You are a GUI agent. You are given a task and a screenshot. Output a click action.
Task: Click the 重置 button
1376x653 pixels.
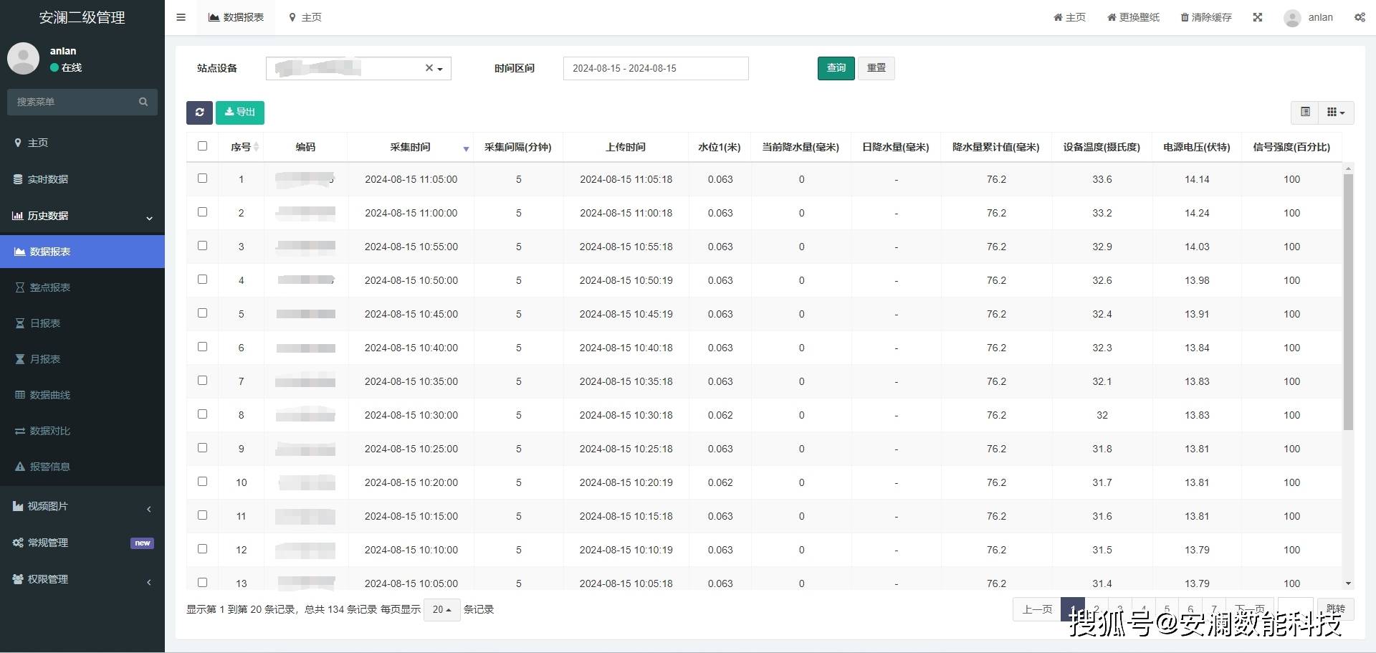point(876,68)
